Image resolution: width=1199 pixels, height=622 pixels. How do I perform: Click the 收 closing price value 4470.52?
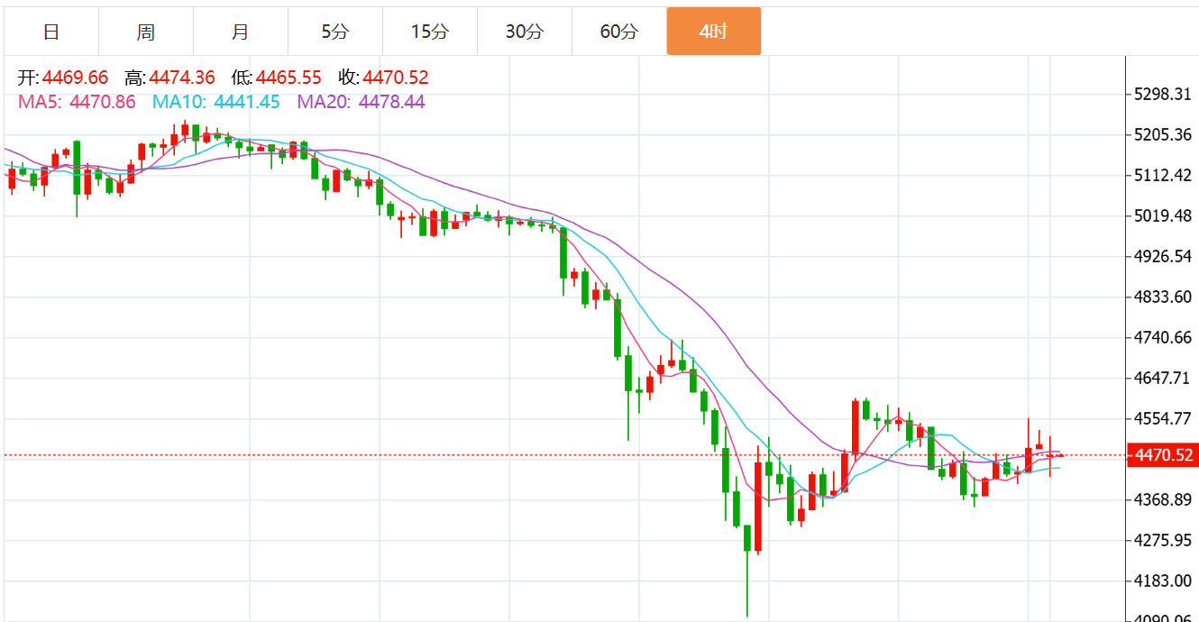pyautogui.click(x=396, y=78)
